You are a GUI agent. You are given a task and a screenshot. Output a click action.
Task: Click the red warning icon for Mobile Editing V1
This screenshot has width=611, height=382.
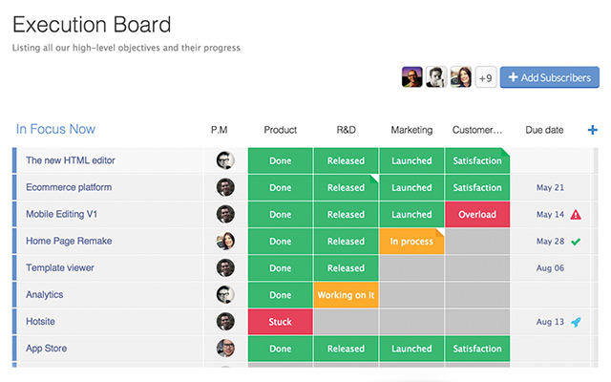coord(576,215)
